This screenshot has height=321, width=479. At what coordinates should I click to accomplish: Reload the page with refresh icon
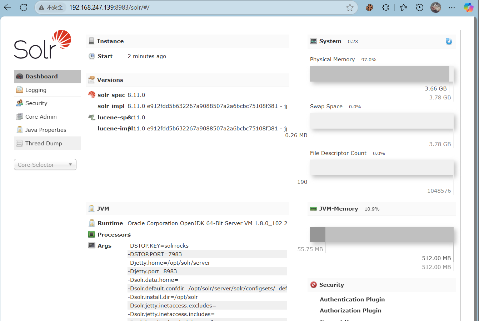(x=24, y=7)
